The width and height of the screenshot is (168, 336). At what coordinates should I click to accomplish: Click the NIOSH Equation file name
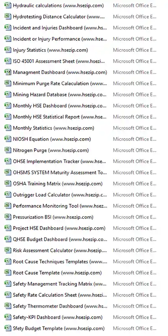coord(52,139)
